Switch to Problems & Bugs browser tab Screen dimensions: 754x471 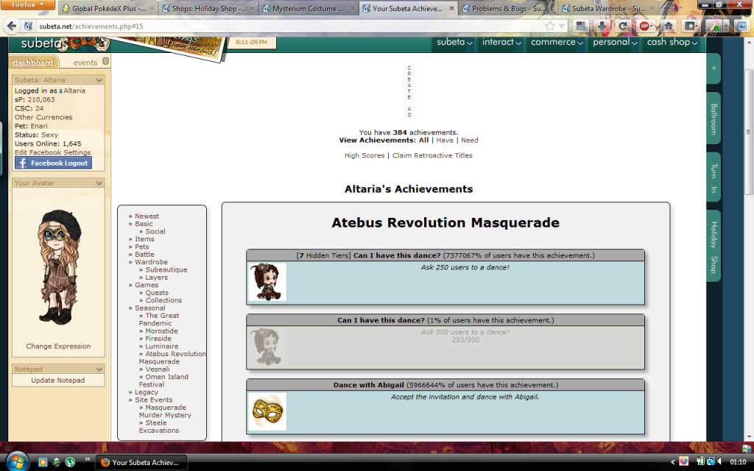coord(507,9)
